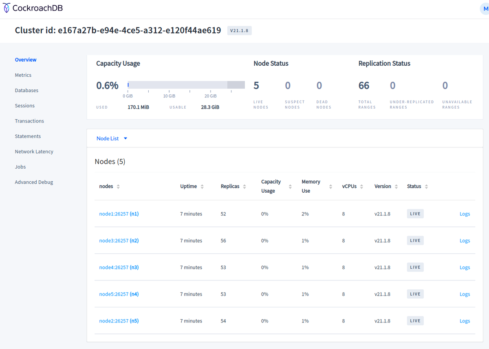Sort by nodes column arrows
Viewport: 489px width, 349px height.
coord(118,187)
